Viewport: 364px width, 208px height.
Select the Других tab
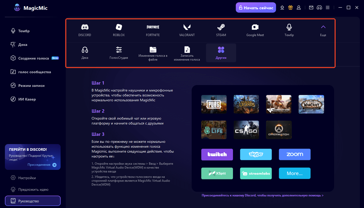pyautogui.click(x=221, y=53)
